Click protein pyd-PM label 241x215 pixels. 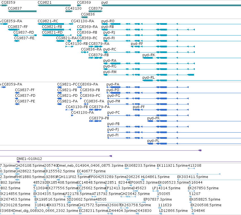[x=114, y=101]
